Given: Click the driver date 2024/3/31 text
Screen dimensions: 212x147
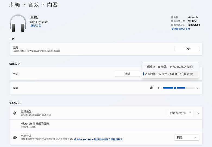Looking at the screenshot, I should (x=193, y=21).
